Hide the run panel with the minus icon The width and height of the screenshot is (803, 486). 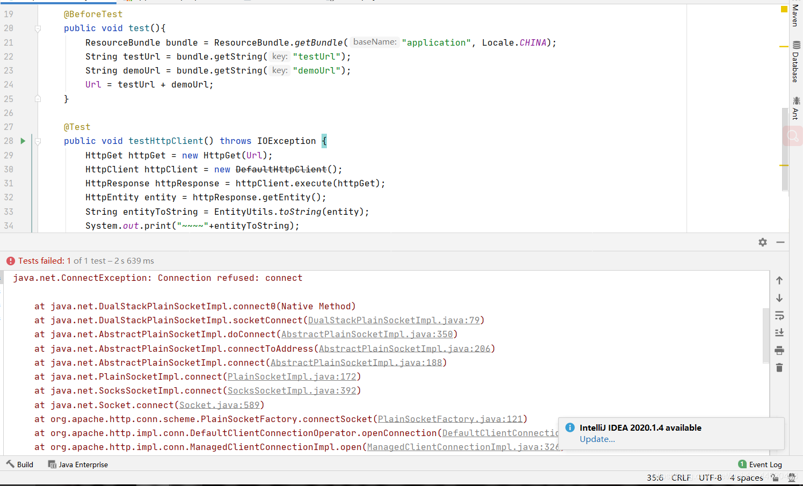(x=780, y=242)
